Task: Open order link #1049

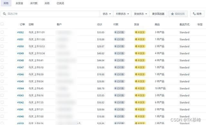Action: coord(20,53)
